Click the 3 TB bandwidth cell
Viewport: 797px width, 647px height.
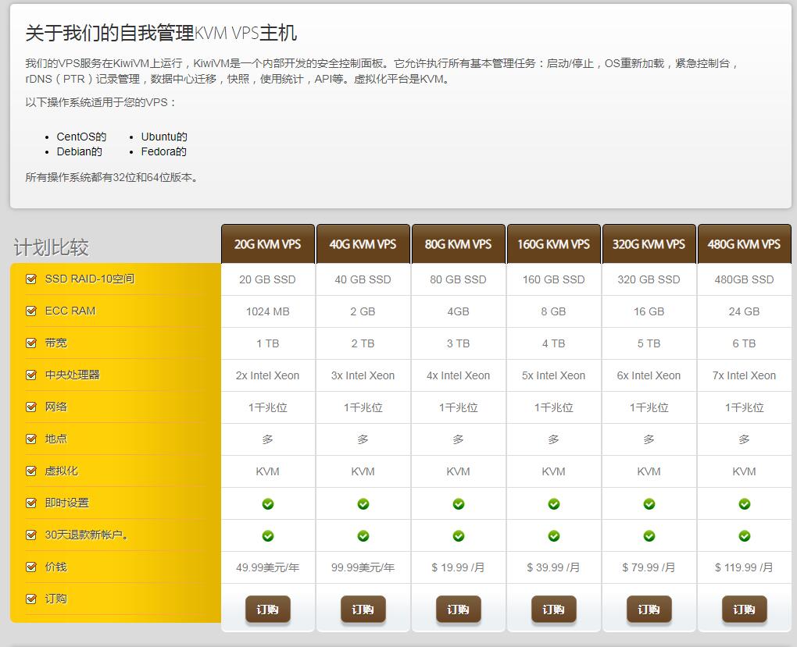click(x=459, y=343)
